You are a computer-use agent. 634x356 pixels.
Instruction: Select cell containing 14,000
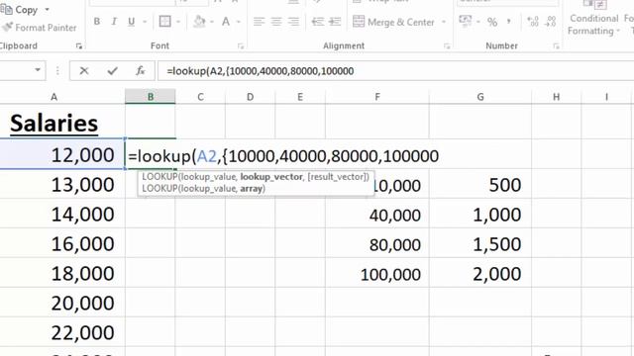point(62,214)
